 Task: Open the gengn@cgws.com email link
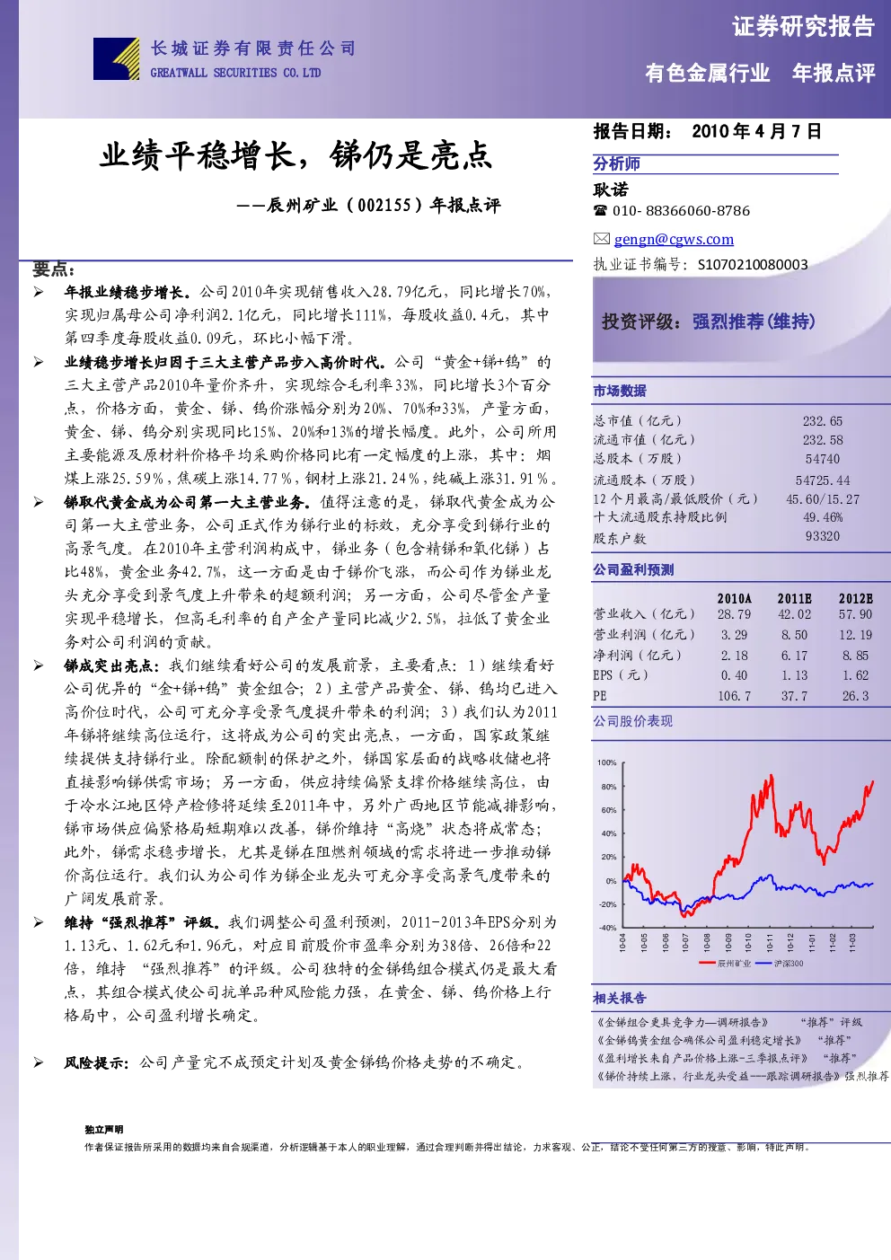[674, 239]
